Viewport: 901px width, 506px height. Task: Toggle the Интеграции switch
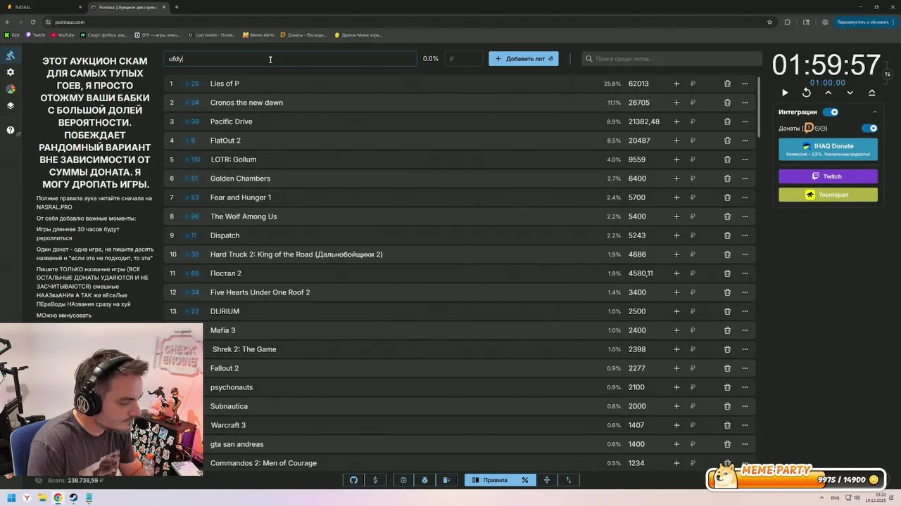pyautogui.click(x=831, y=112)
